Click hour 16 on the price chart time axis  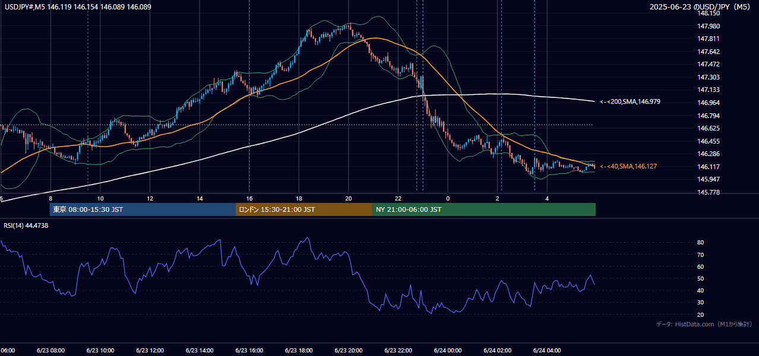pos(249,198)
